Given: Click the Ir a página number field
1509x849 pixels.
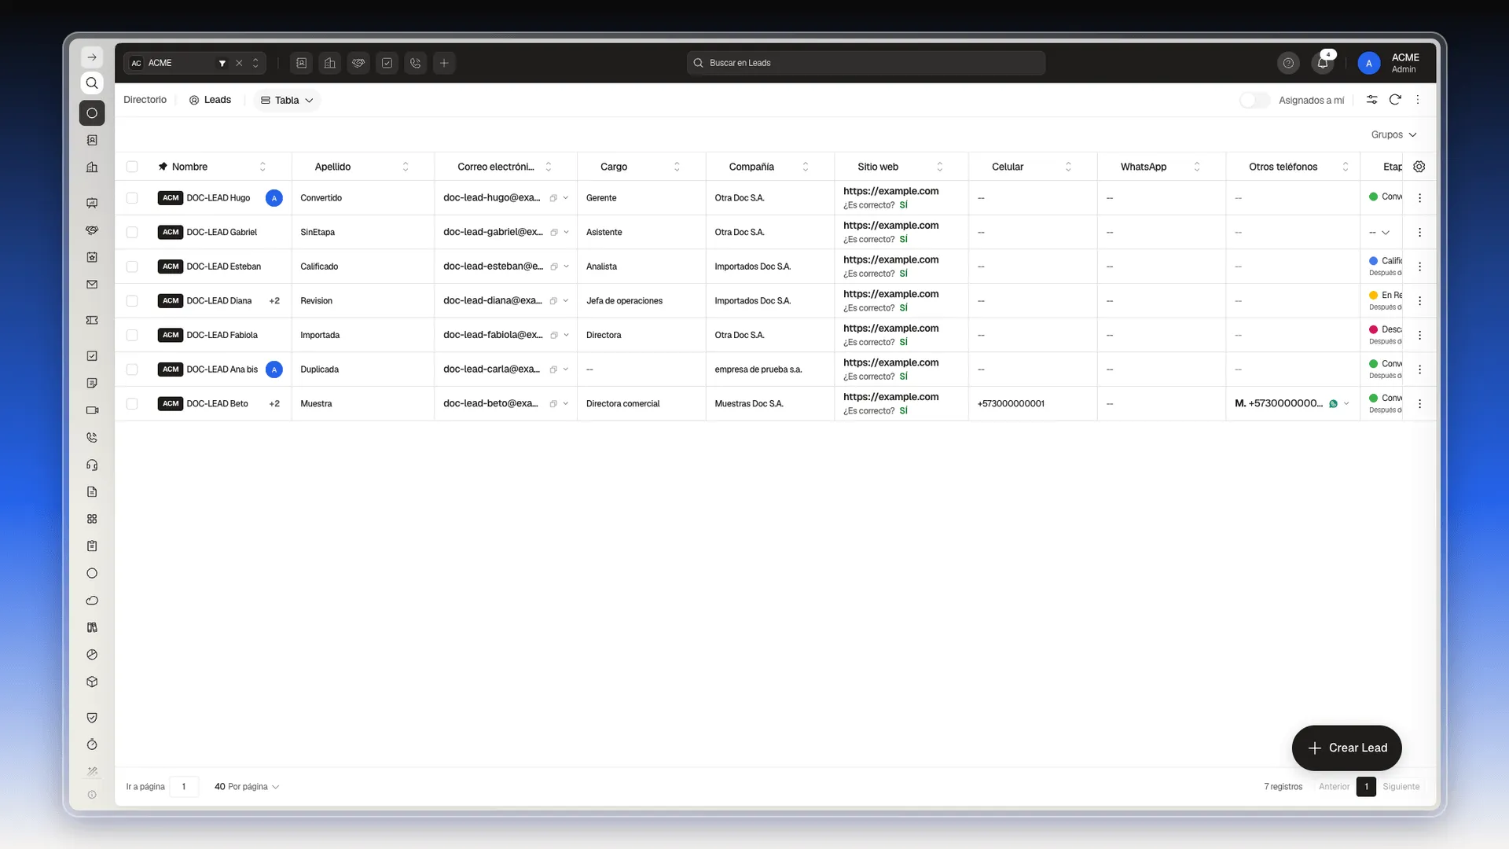Looking at the screenshot, I should click(184, 787).
